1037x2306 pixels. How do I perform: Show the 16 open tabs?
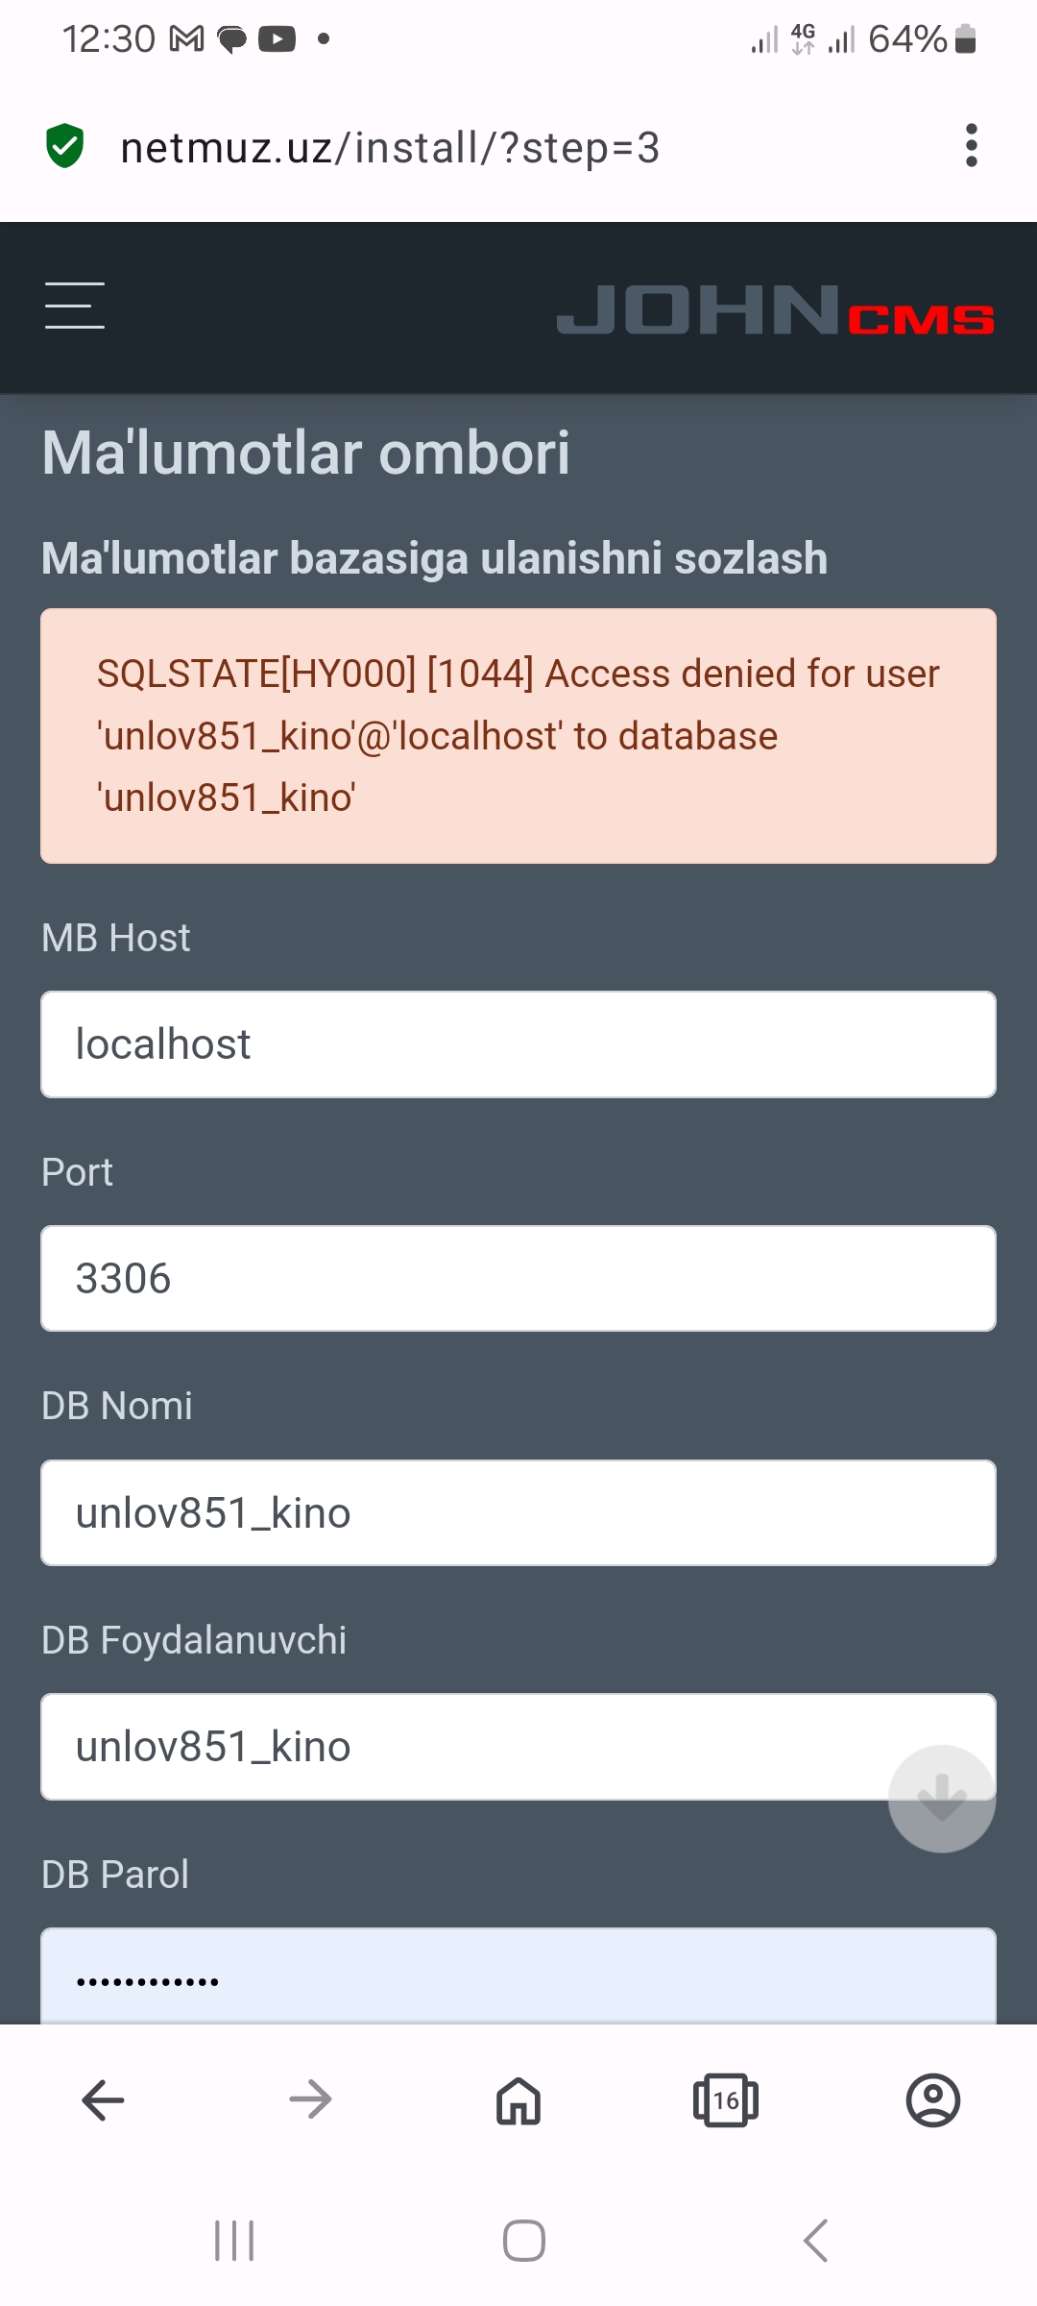(x=726, y=2100)
